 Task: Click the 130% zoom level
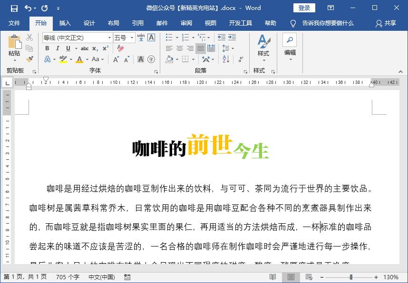(390, 277)
